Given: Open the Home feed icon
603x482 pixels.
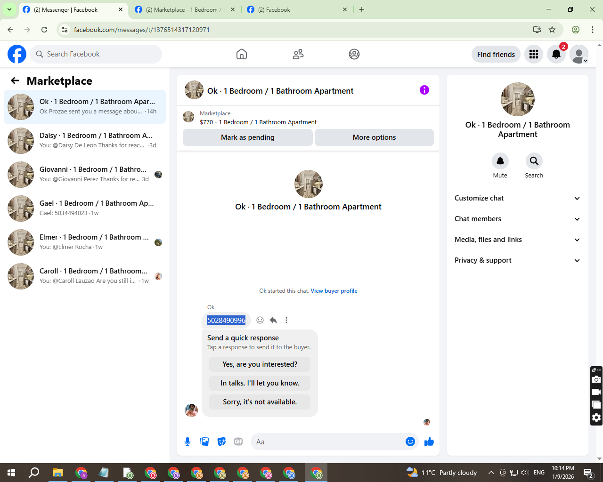Looking at the screenshot, I should pyautogui.click(x=242, y=54).
